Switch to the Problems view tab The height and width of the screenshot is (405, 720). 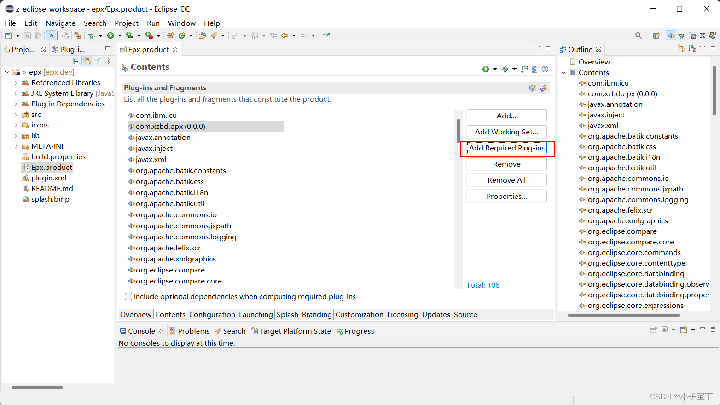coord(189,331)
